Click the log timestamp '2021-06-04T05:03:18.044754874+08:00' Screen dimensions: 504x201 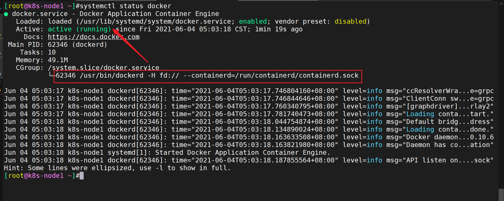pos(265,122)
